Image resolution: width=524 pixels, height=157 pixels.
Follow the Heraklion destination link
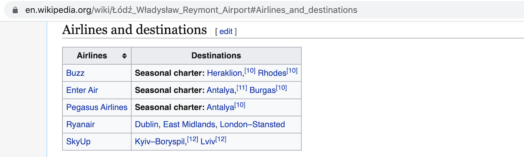tap(224, 73)
